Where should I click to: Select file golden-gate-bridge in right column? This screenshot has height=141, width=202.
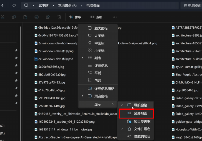187,122
